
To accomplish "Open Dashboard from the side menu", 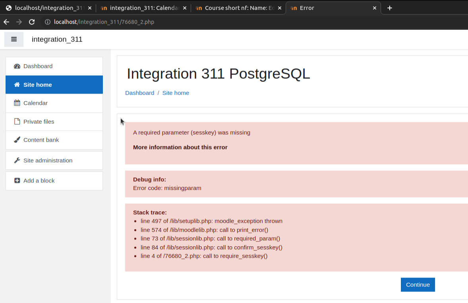I will 54,66.
